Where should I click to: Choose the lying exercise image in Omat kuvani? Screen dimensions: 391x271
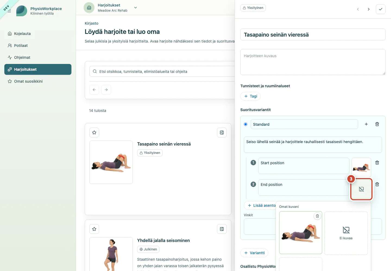click(x=301, y=233)
